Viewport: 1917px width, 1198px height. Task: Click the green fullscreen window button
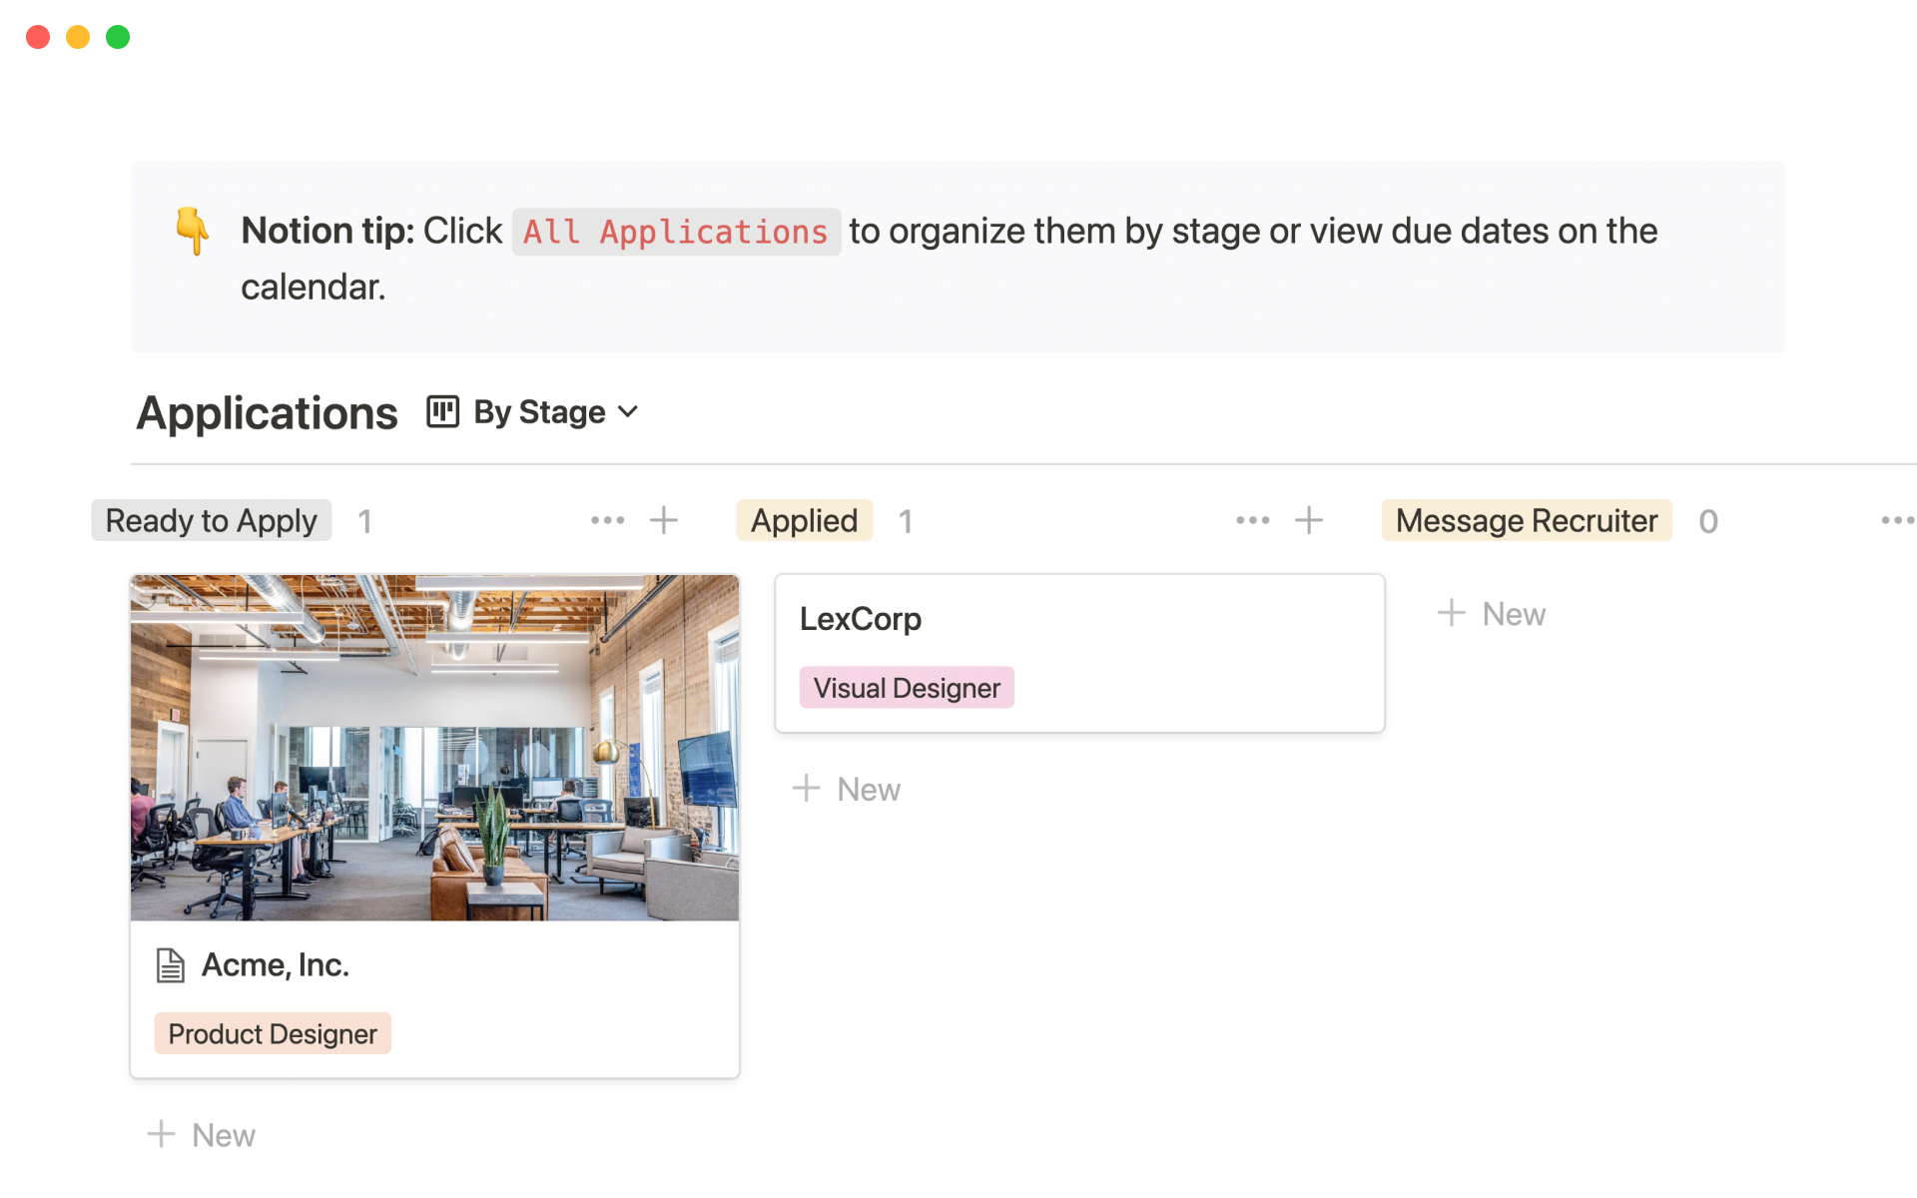click(x=118, y=37)
